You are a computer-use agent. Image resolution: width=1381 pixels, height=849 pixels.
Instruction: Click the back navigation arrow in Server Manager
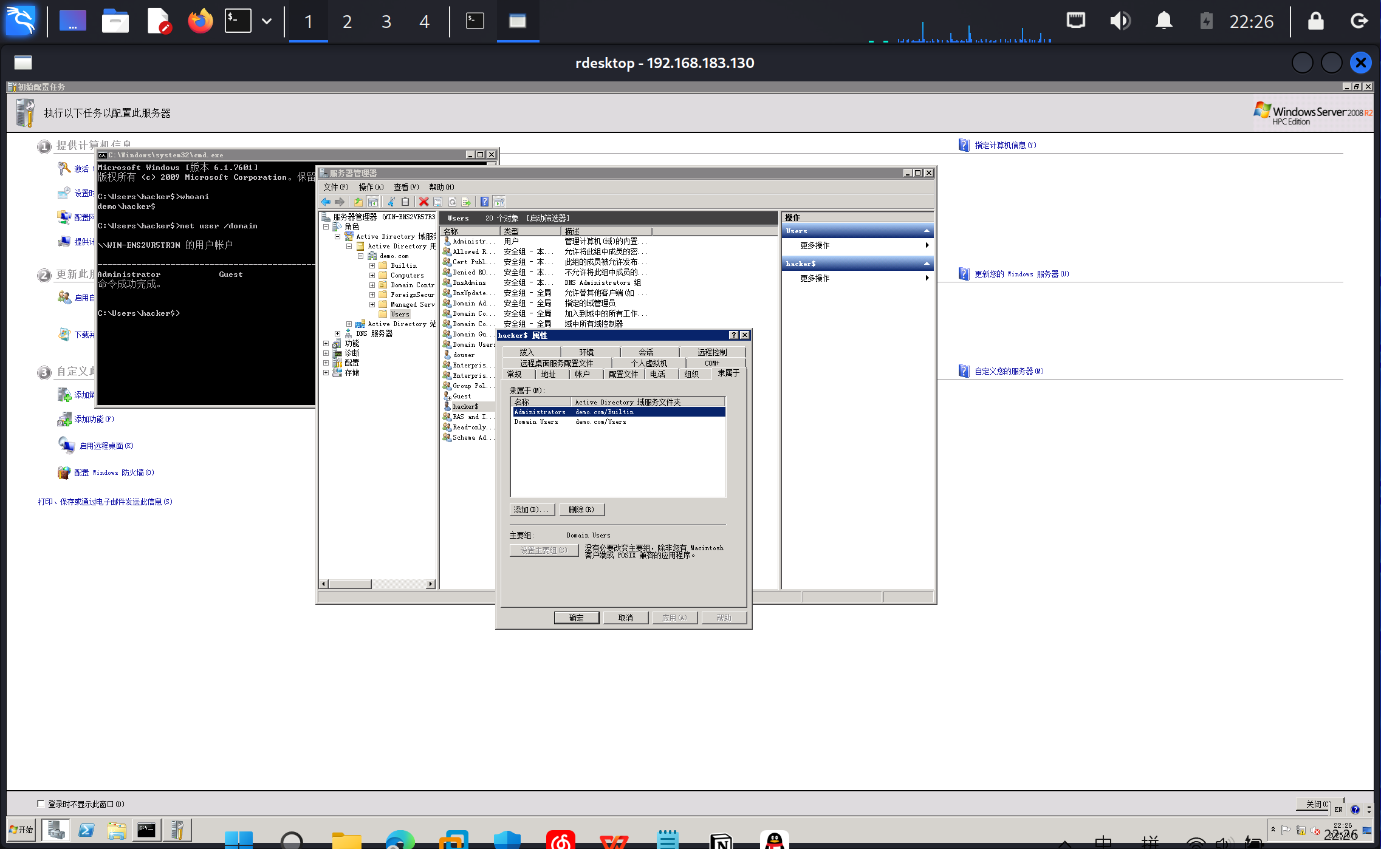(326, 202)
